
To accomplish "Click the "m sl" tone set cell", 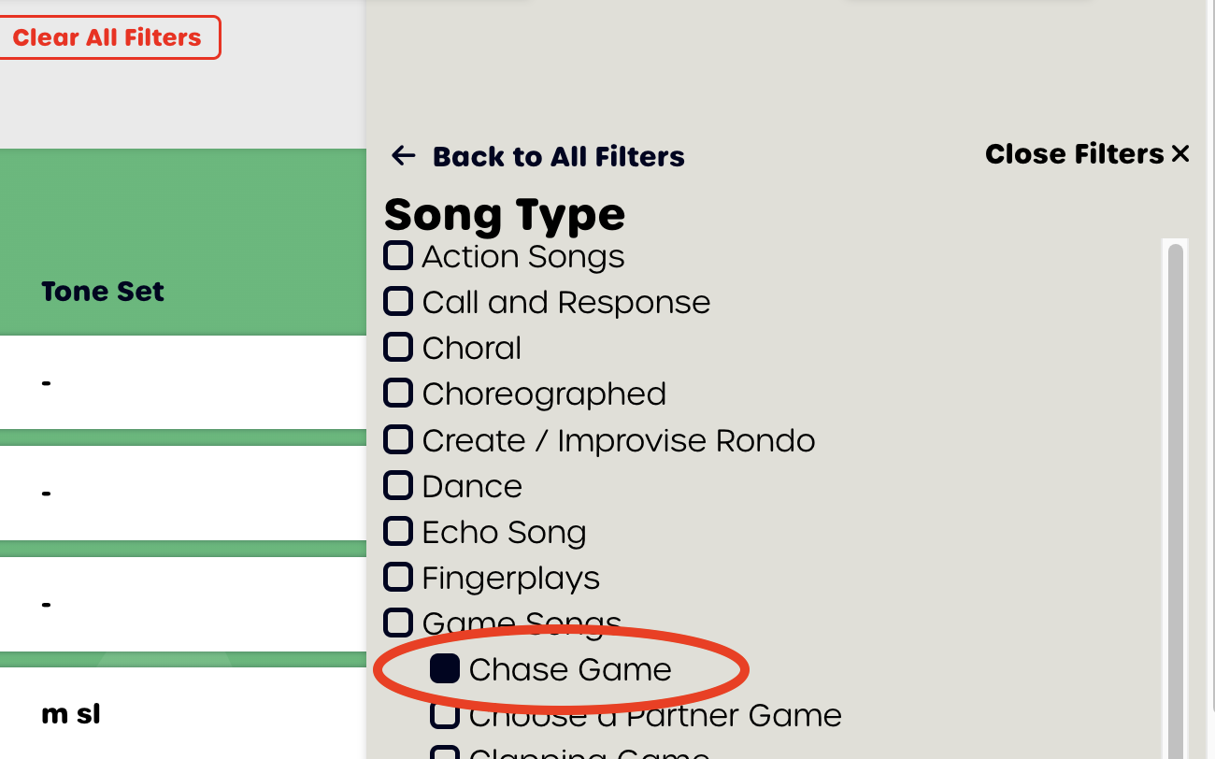I will [71, 714].
